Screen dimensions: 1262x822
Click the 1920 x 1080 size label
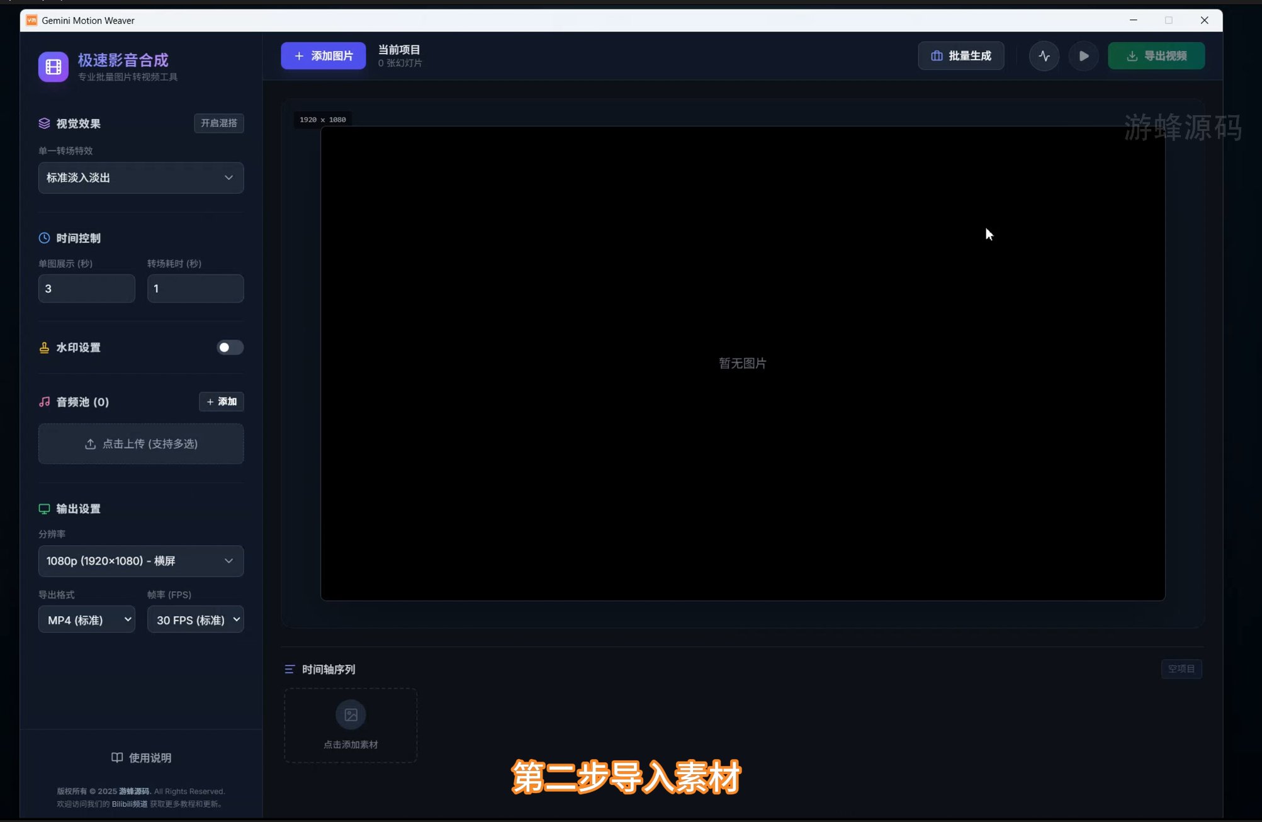pyautogui.click(x=323, y=120)
